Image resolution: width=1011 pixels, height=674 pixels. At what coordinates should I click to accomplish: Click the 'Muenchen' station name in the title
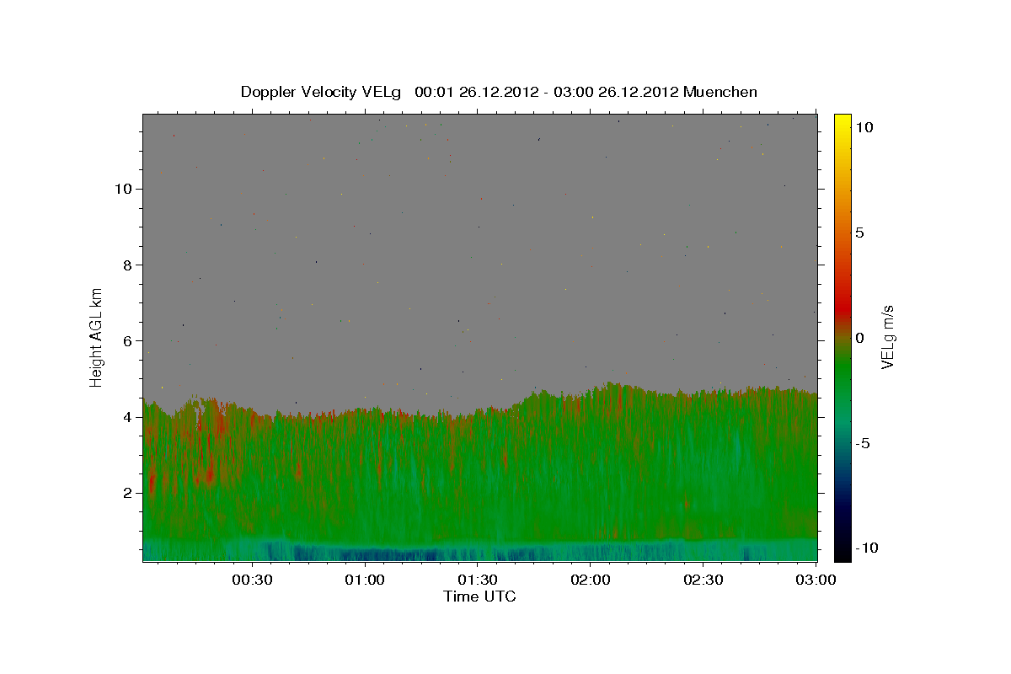pyautogui.click(x=720, y=92)
